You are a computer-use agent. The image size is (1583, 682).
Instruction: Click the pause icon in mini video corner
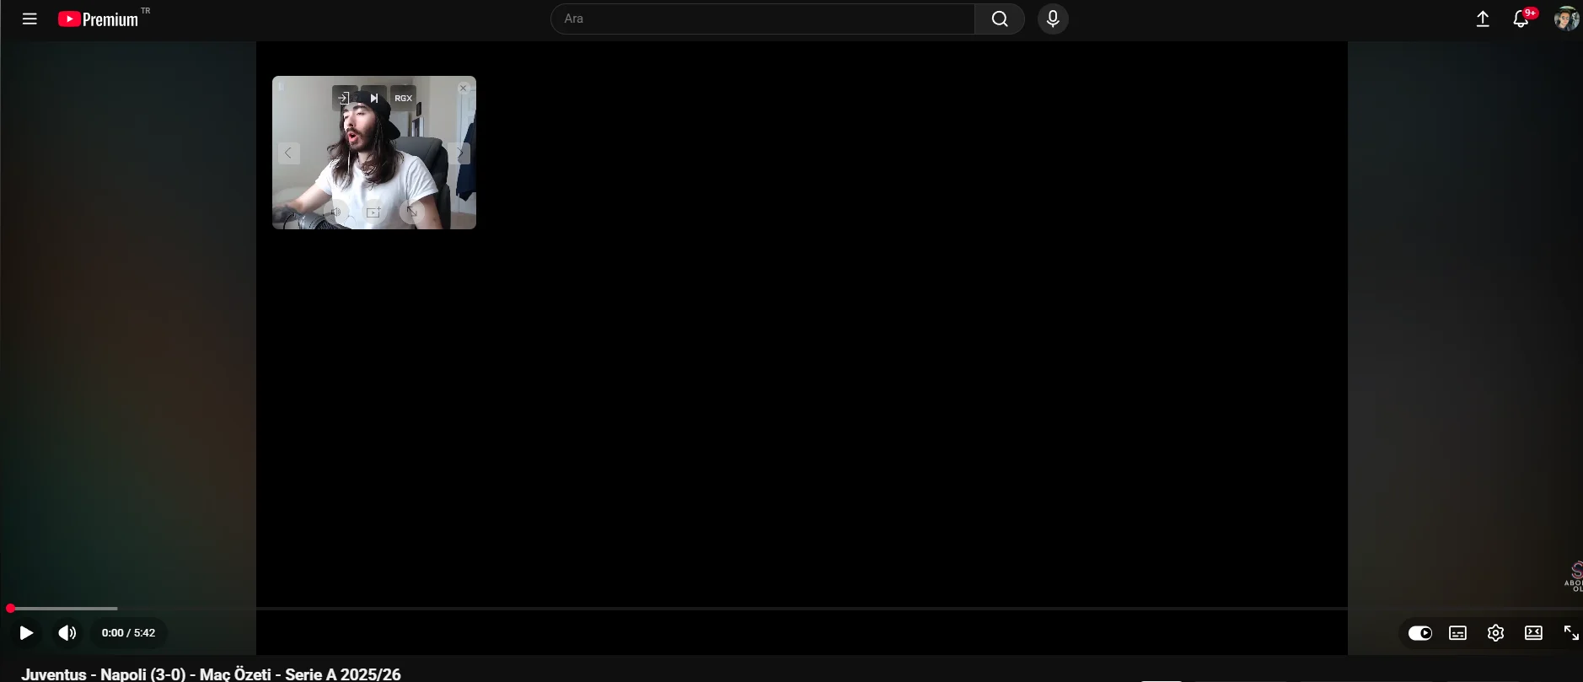coord(282,86)
